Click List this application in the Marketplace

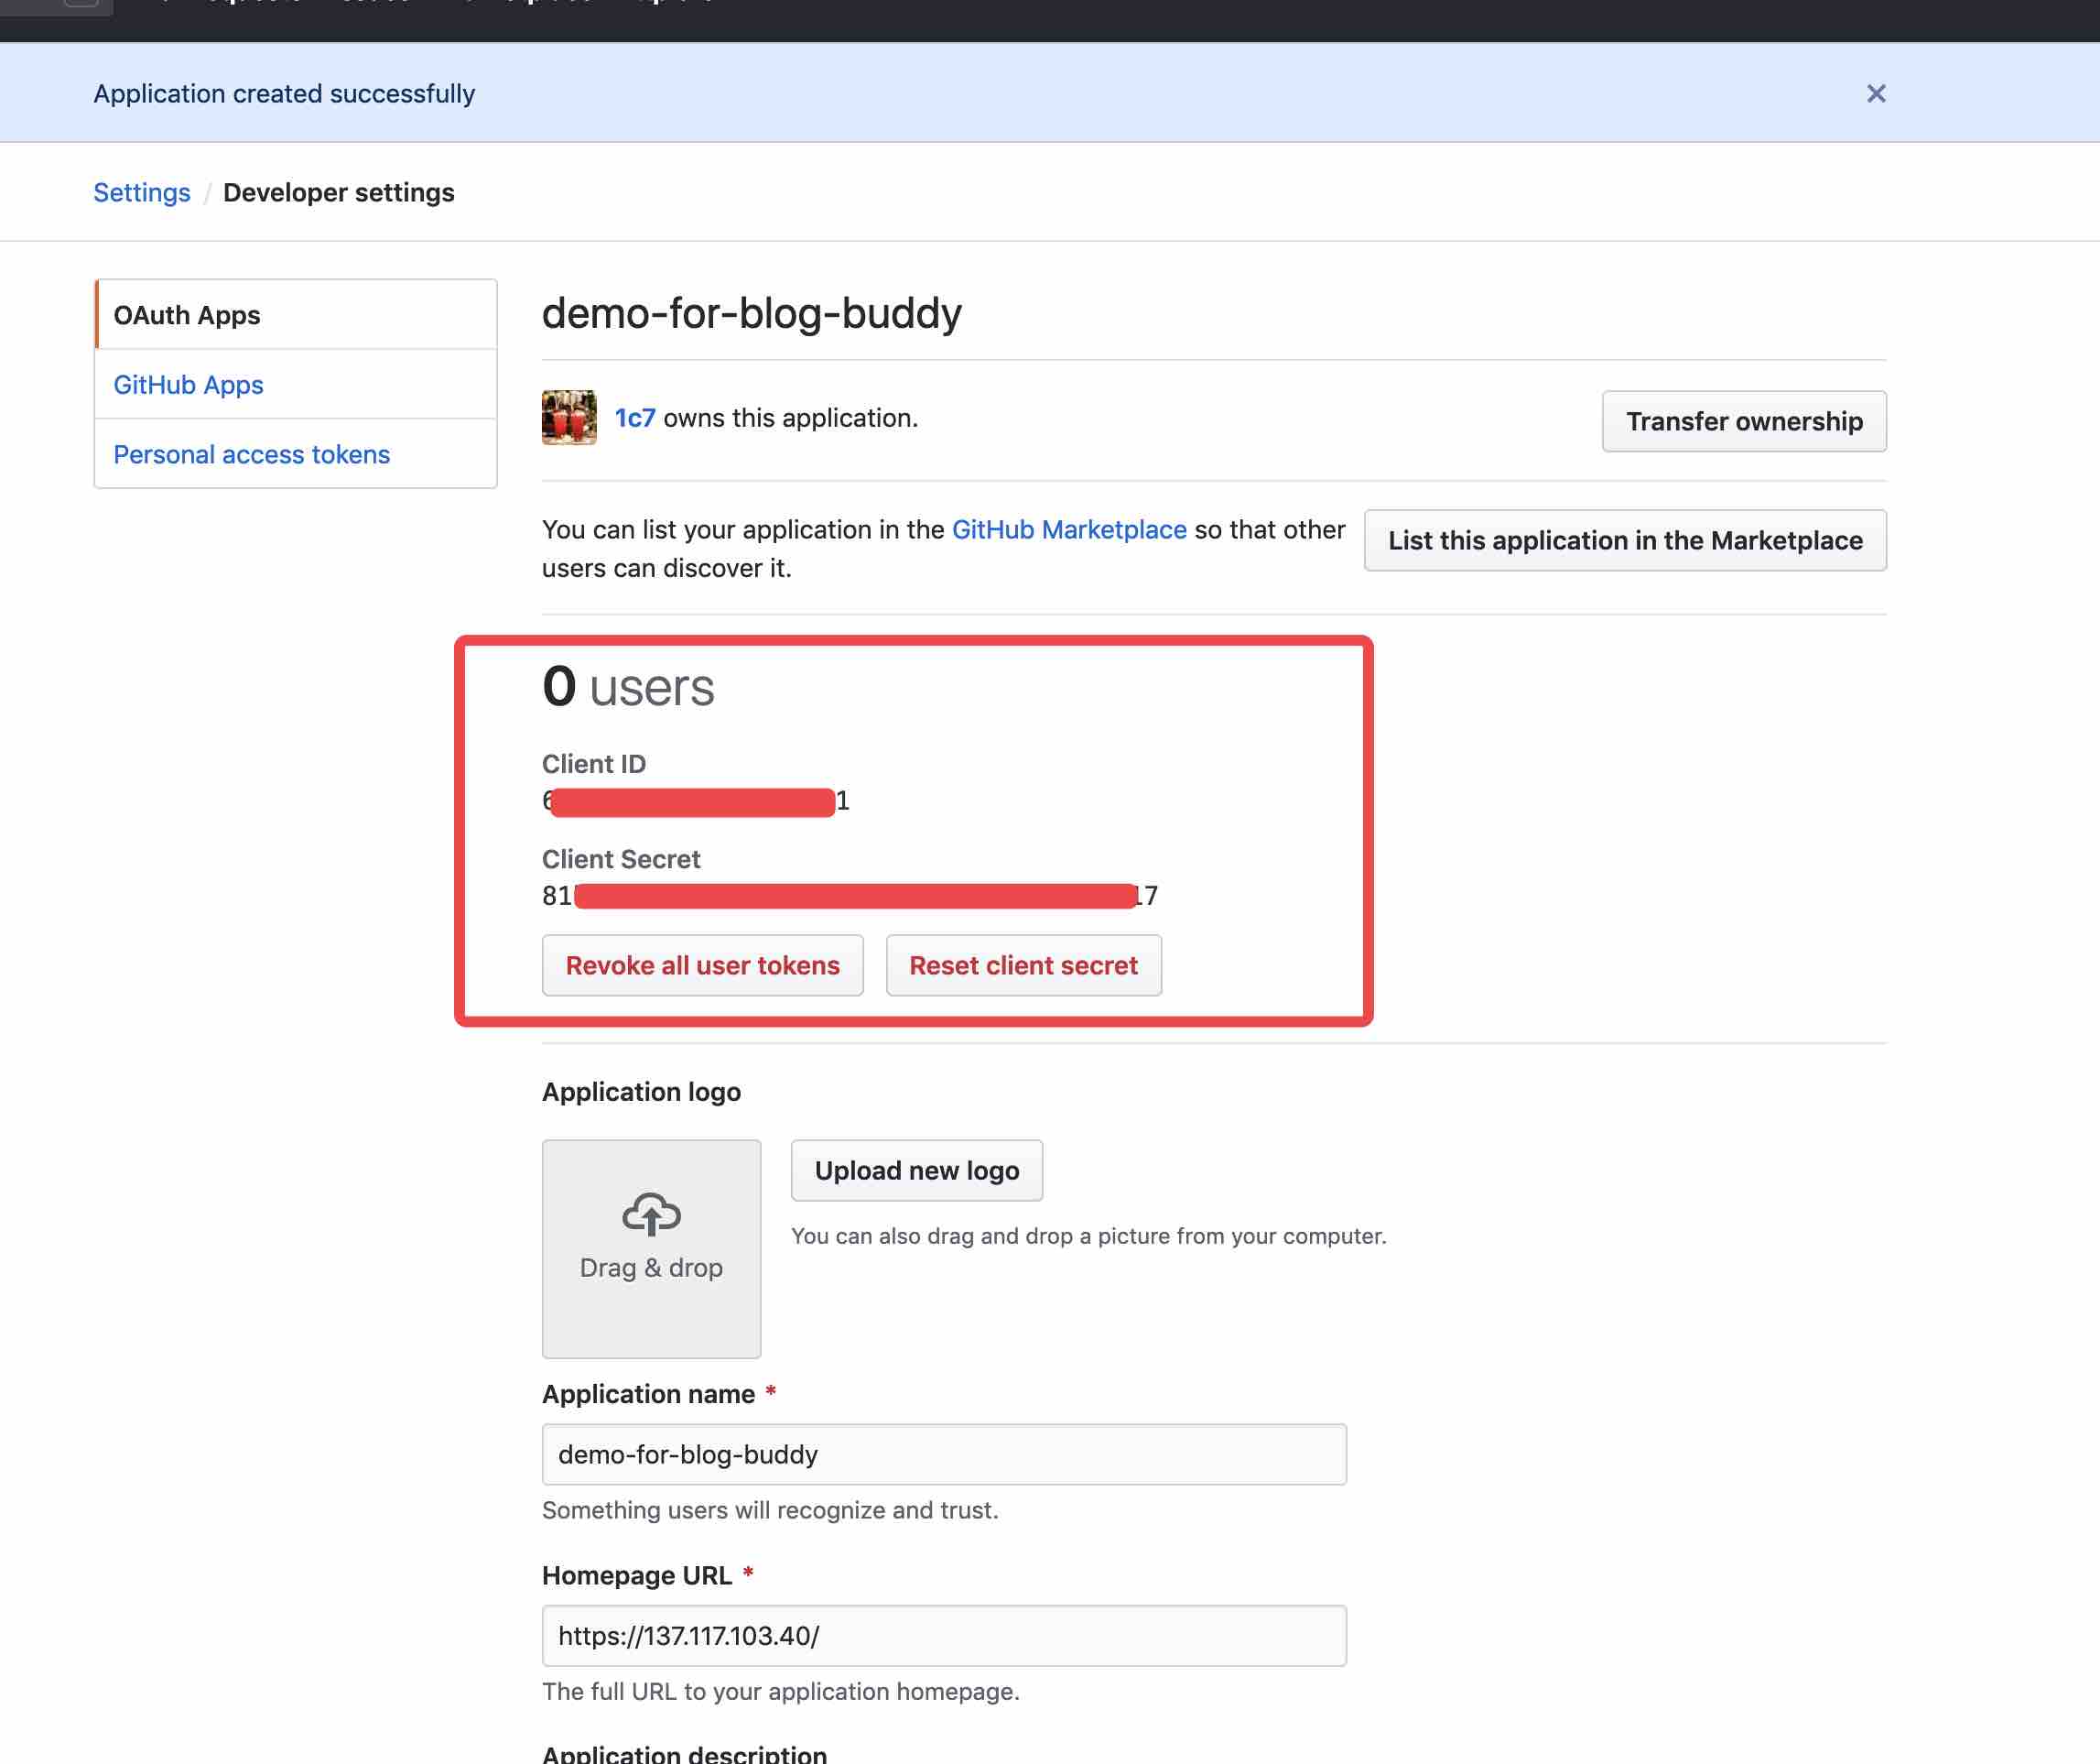[x=1624, y=540]
